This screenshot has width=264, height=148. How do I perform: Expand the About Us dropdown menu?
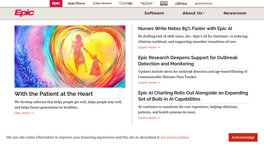click(194, 13)
